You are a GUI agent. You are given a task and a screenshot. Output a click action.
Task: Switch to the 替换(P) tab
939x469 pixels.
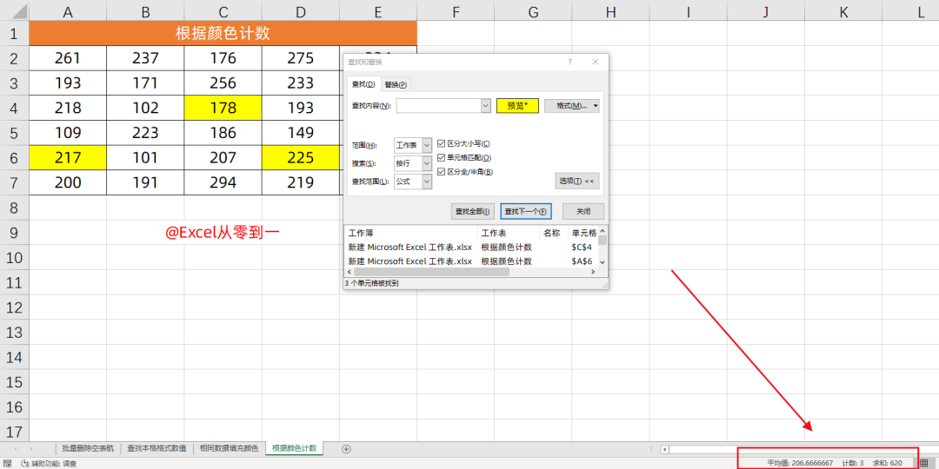tap(396, 84)
